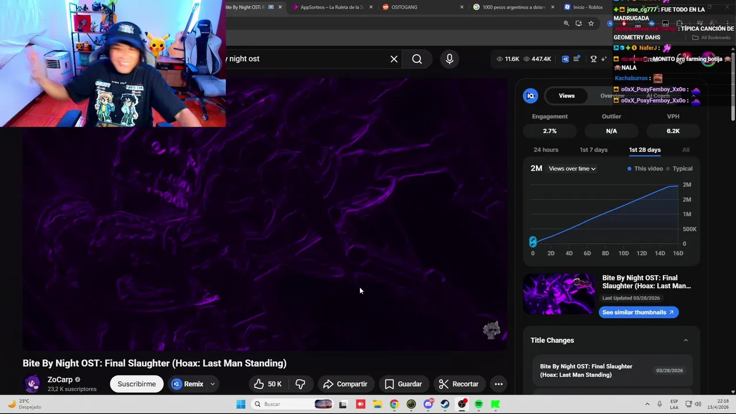736x414 pixels.
Task: Open Spotify from the taskbar
Action: coord(478,404)
